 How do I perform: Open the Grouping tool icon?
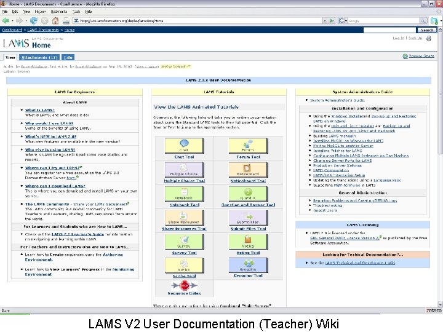248,266
